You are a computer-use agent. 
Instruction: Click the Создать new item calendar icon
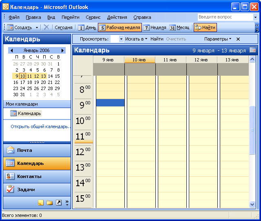[10, 27]
